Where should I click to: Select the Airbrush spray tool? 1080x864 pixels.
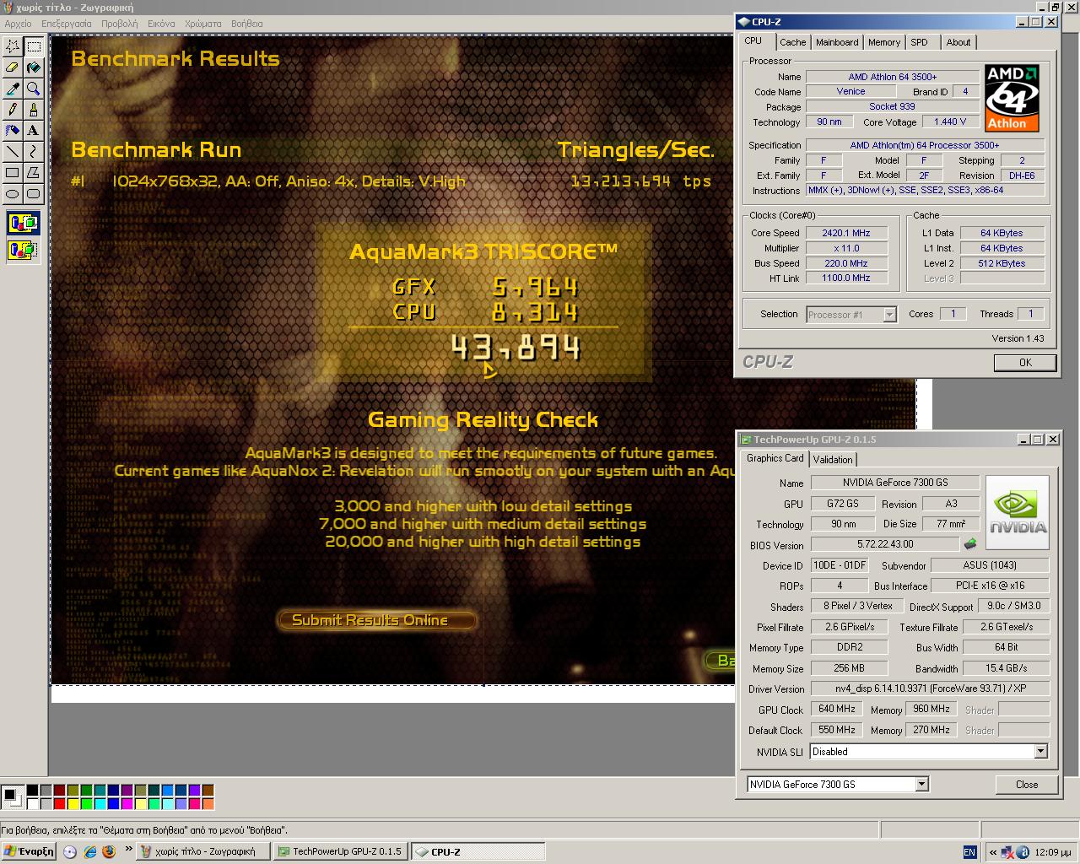point(13,131)
